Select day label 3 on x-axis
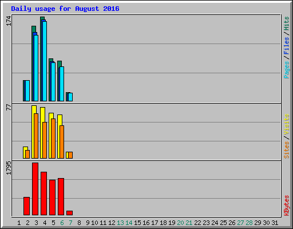 [x=36, y=223]
